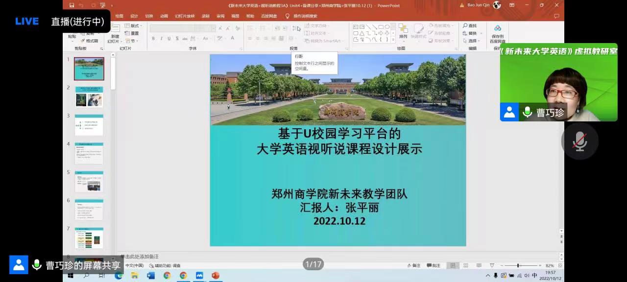Open PowerPoint from the Windows taskbar
Image resolution: width=627 pixels, height=282 pixels.
click(x=216, y=276)
